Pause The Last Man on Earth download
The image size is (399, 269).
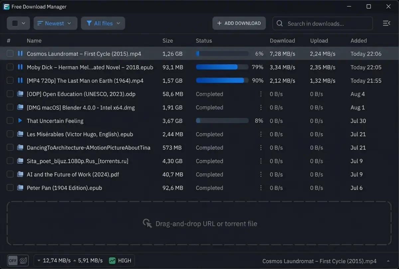[20, 80]
